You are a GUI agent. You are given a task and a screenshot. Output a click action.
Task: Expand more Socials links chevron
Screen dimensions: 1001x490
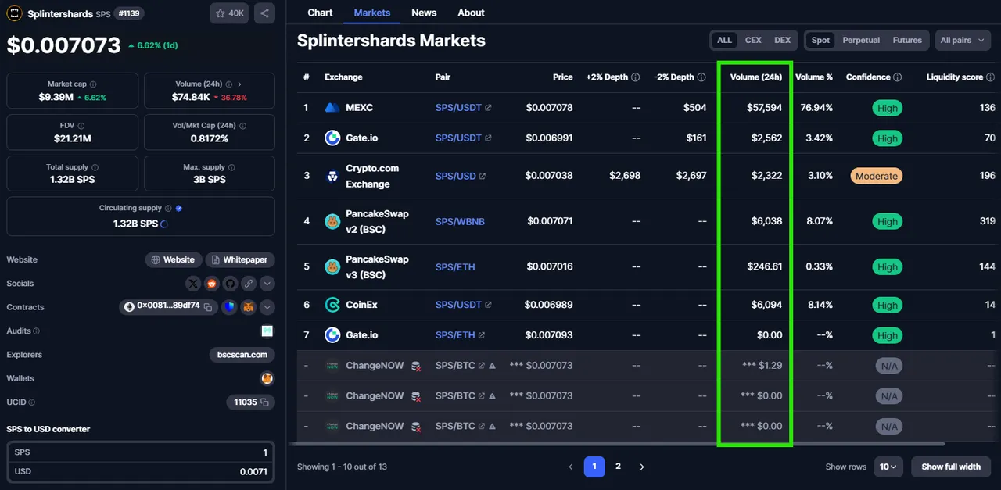[x=267, y=284]
